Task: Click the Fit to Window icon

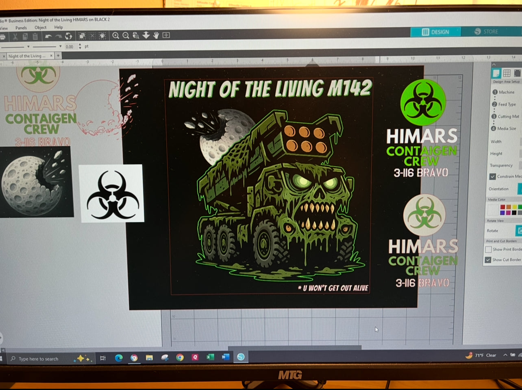Action: [166, 35]
